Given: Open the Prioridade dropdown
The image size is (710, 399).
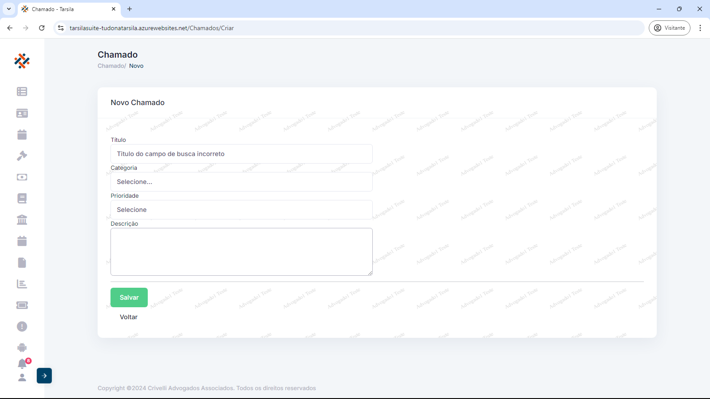Looking at the screenshot, I should click(x=241, y=210).
